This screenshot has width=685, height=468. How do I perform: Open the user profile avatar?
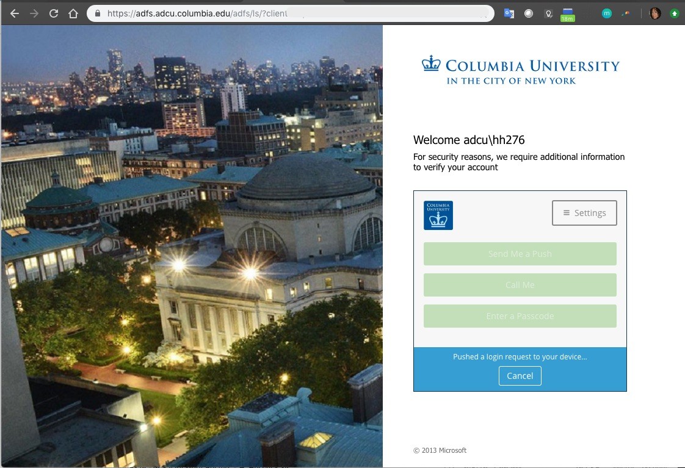coord(655,13)
